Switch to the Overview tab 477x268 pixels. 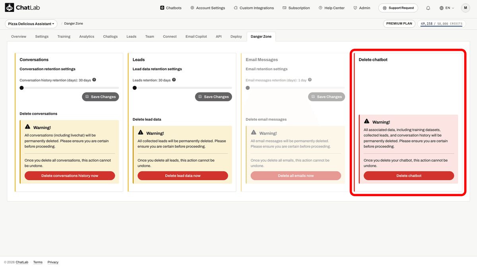pos(19,37)
